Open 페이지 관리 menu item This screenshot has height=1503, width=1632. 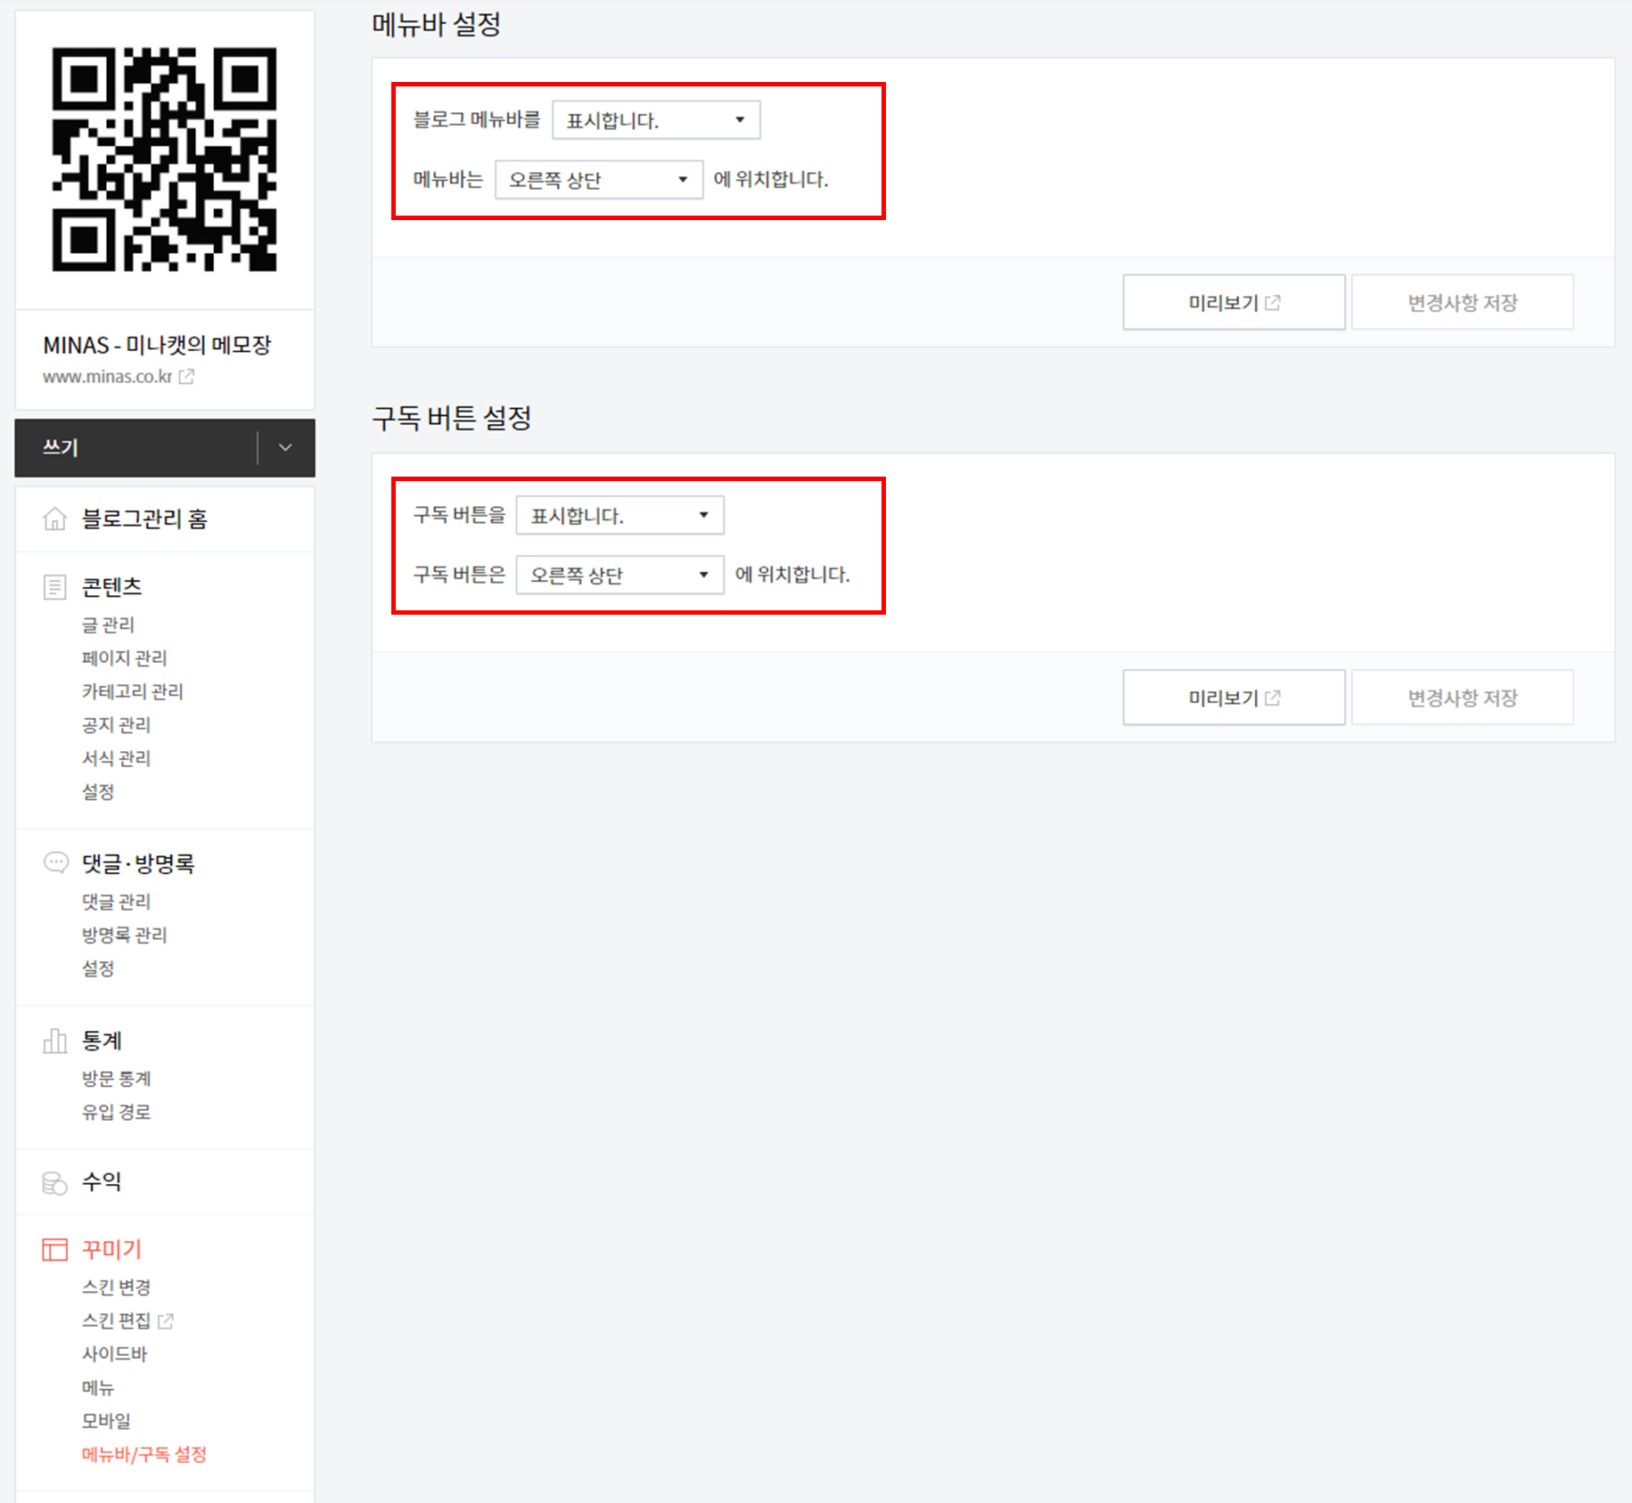pos(124,658)
